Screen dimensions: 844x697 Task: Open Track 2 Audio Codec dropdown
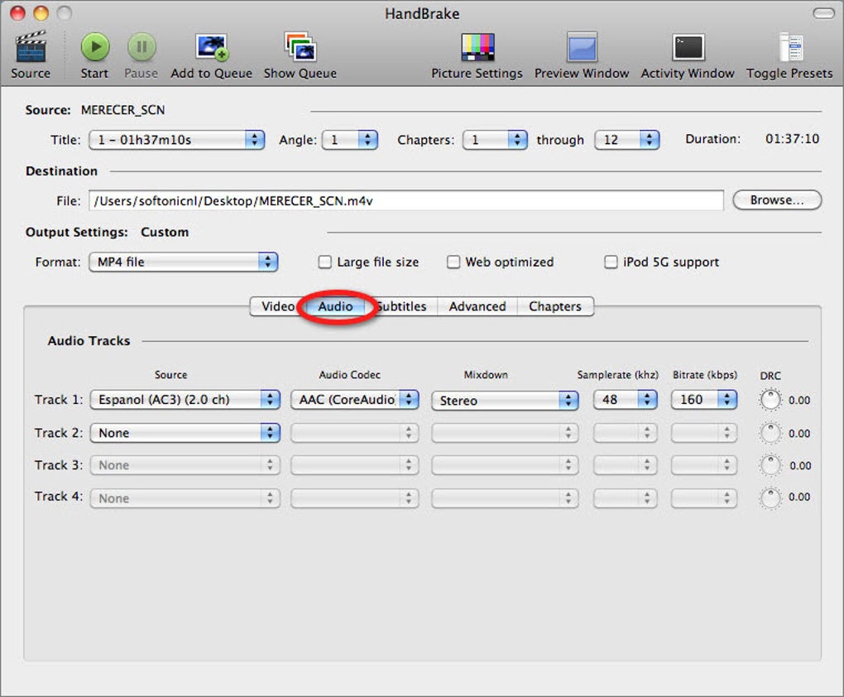point(355,433)
